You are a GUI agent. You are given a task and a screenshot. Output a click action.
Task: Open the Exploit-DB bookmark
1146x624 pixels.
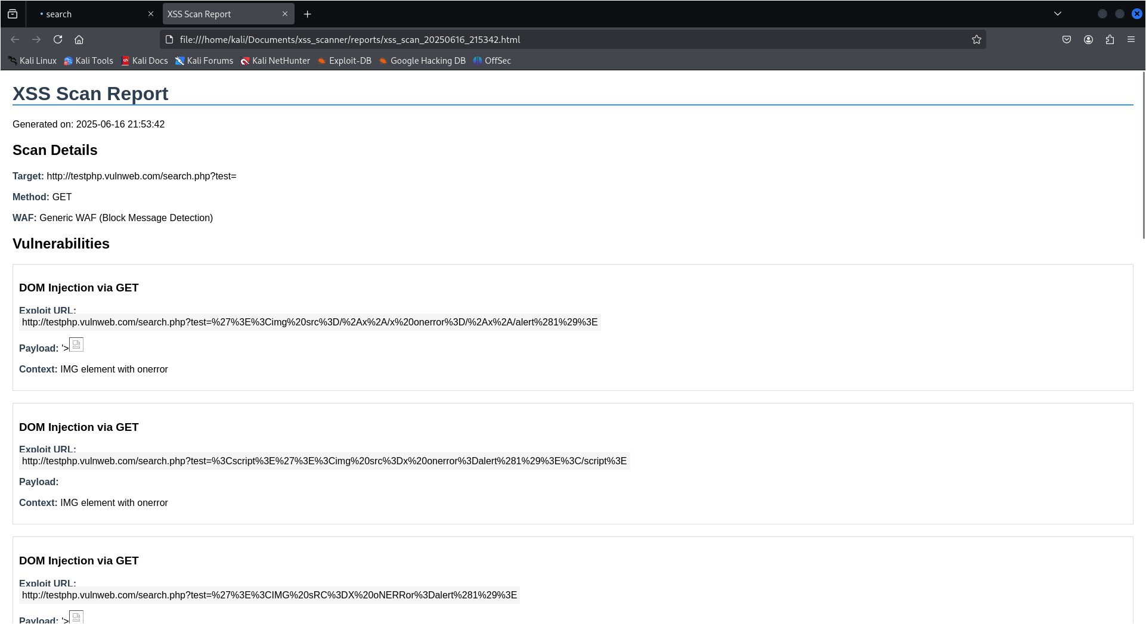[345, 61]
